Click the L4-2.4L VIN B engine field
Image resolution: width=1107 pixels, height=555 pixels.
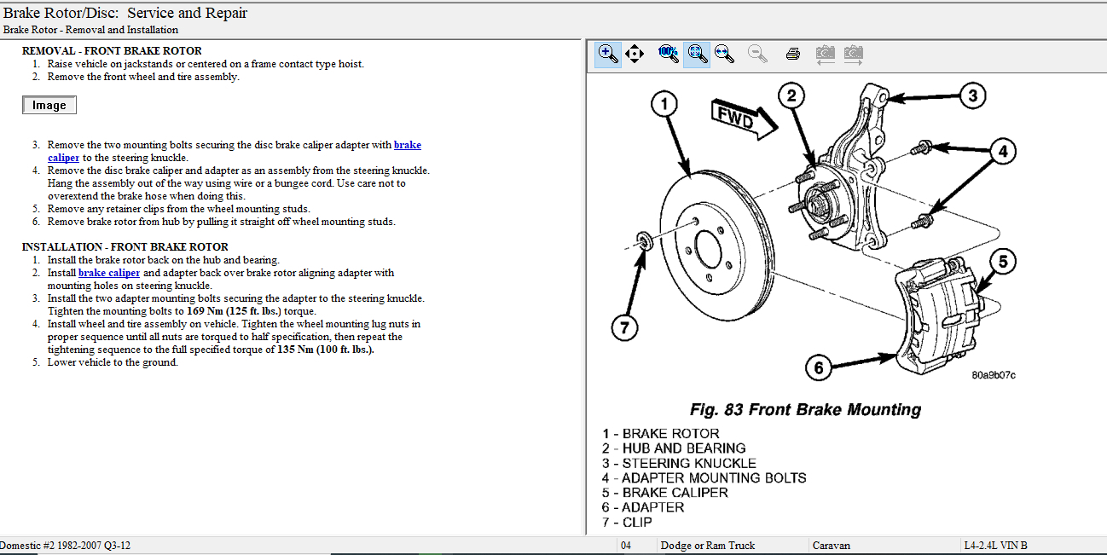(x=995, y=546)
